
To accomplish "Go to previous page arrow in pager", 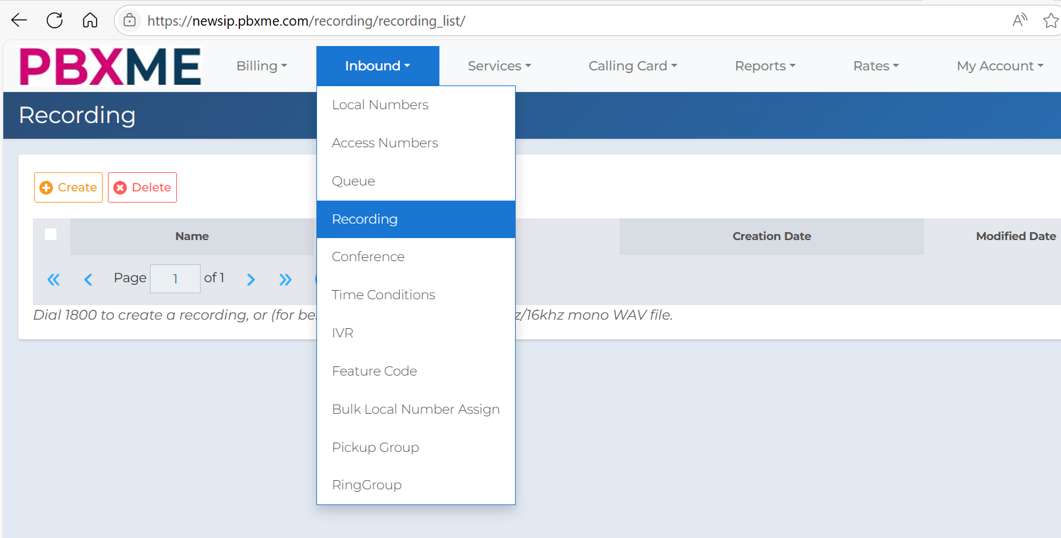I will [88, 280].
